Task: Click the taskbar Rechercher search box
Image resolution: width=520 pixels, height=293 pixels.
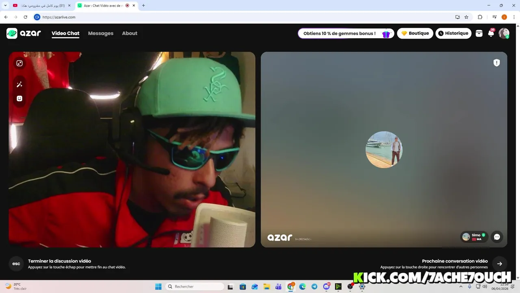Action: tap(195, 286)
